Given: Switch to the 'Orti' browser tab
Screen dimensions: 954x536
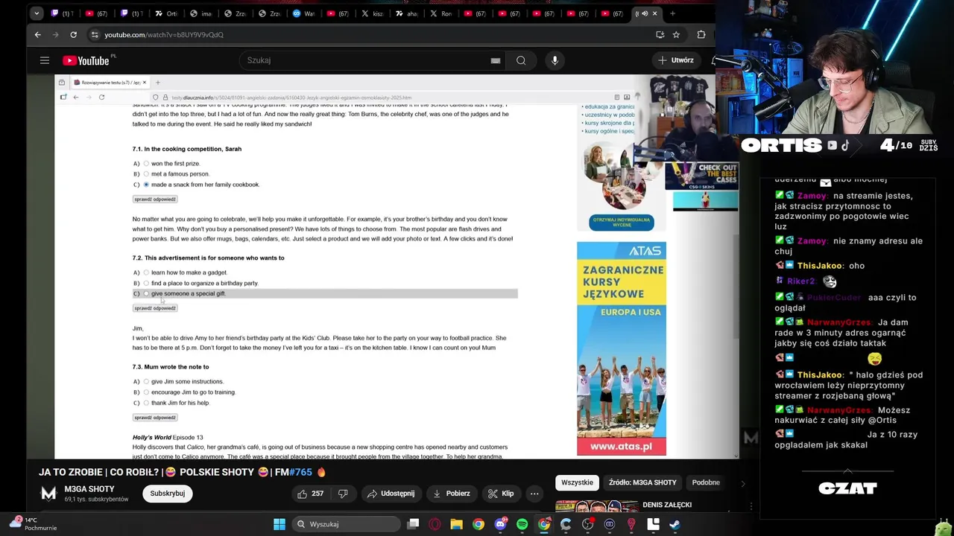Looking at the screenshot, I should [x=166, y=13].
